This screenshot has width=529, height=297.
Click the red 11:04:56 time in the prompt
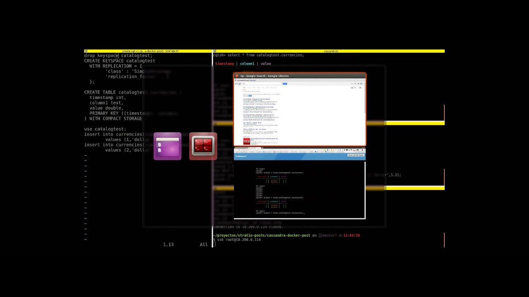point(351,235)
